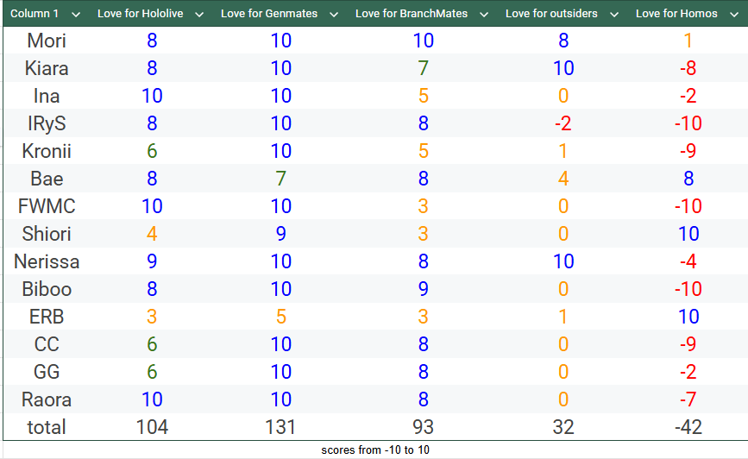Select the GG name cell
This screenshot has height=459, width=748.
(47, 372)
